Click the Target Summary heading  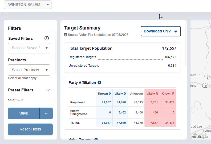point(82,28)
